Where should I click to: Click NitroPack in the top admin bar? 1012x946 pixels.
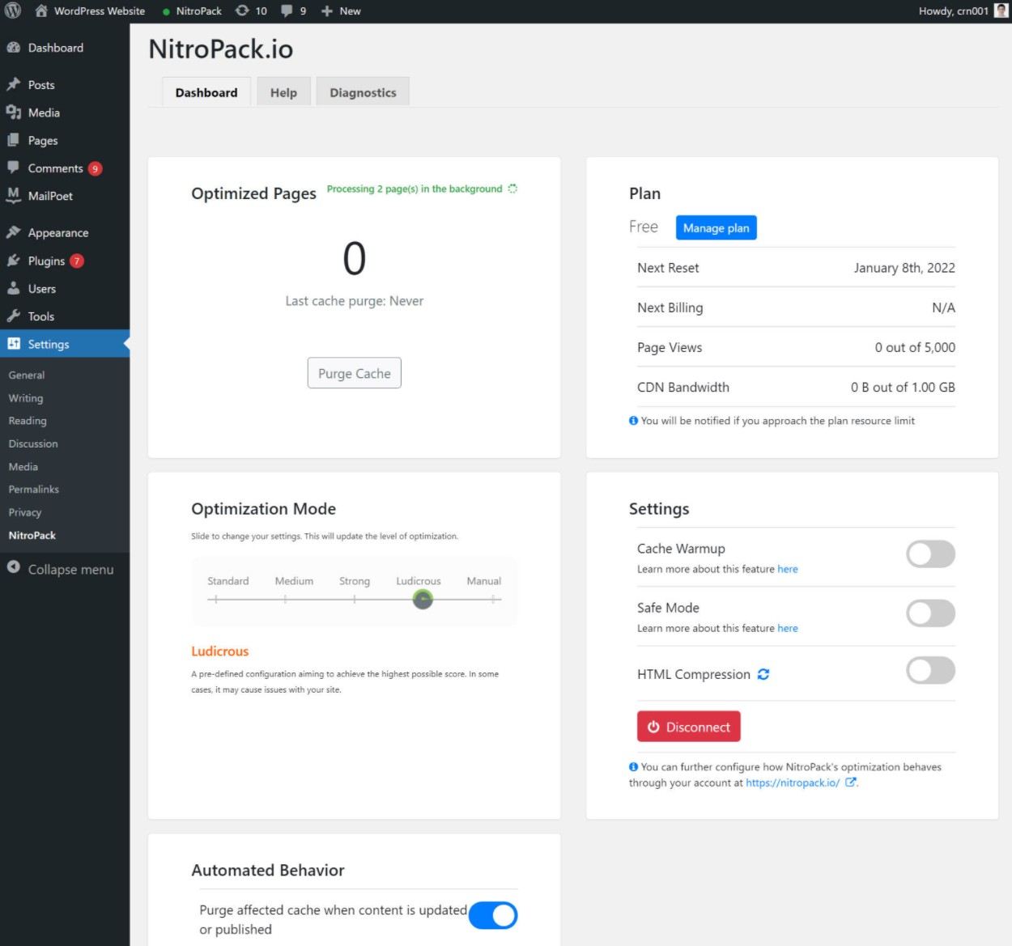[x=199, y=11]
